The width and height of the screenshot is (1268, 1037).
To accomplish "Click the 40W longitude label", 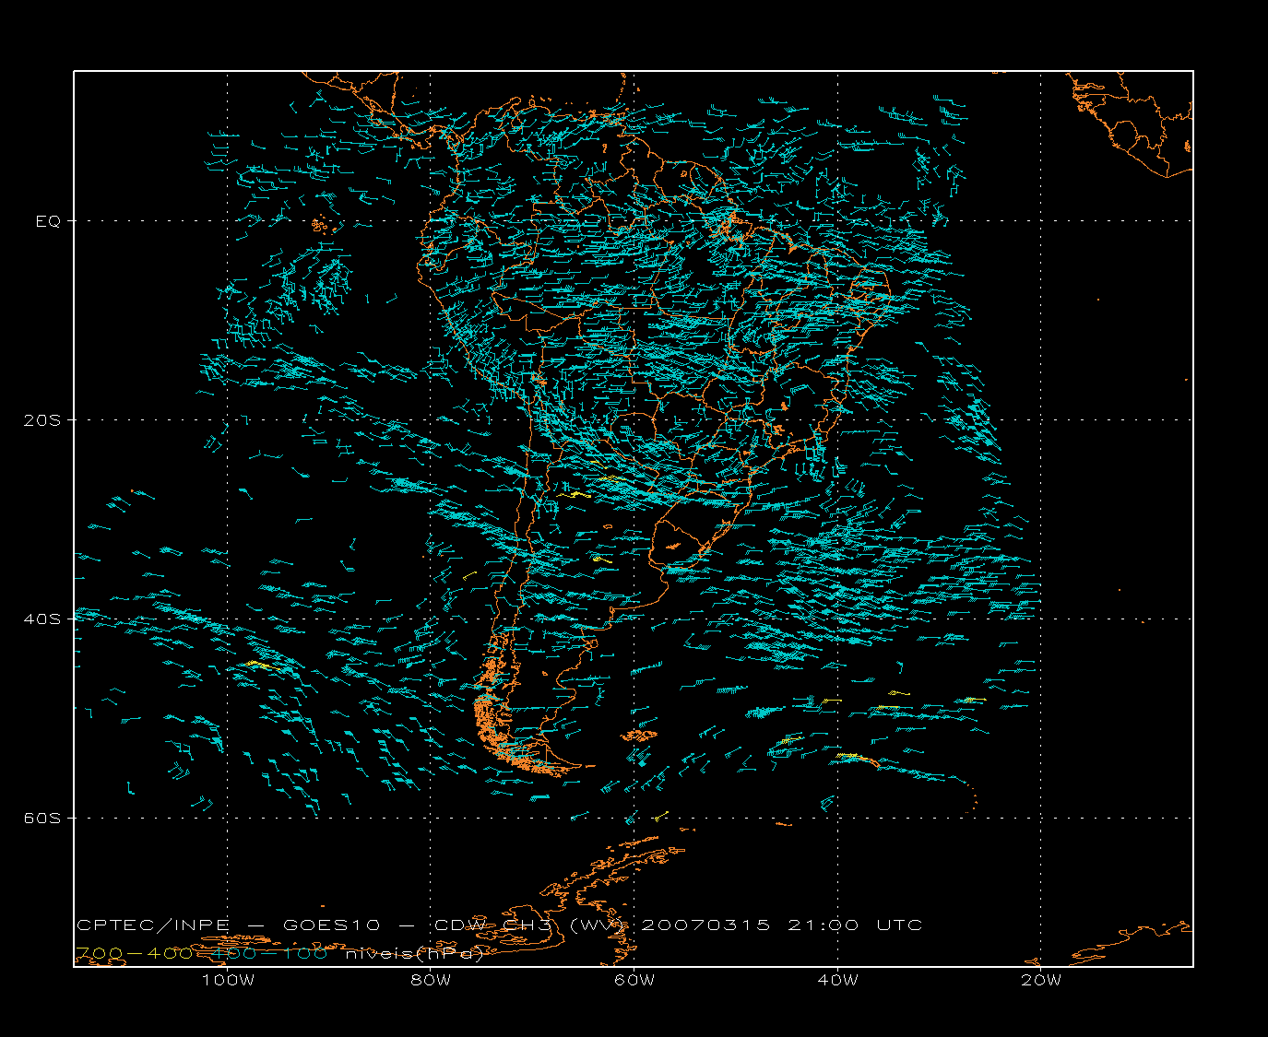I will click(x=837, y=980).
